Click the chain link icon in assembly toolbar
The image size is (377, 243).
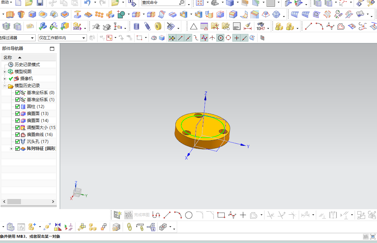click(129, 227)
